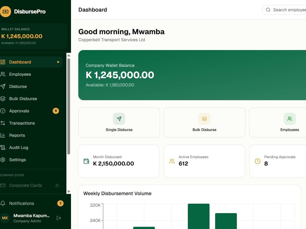Select Transactions in the sidebar
This screenshot has height=229, width=306.
(x=31, y=123)
